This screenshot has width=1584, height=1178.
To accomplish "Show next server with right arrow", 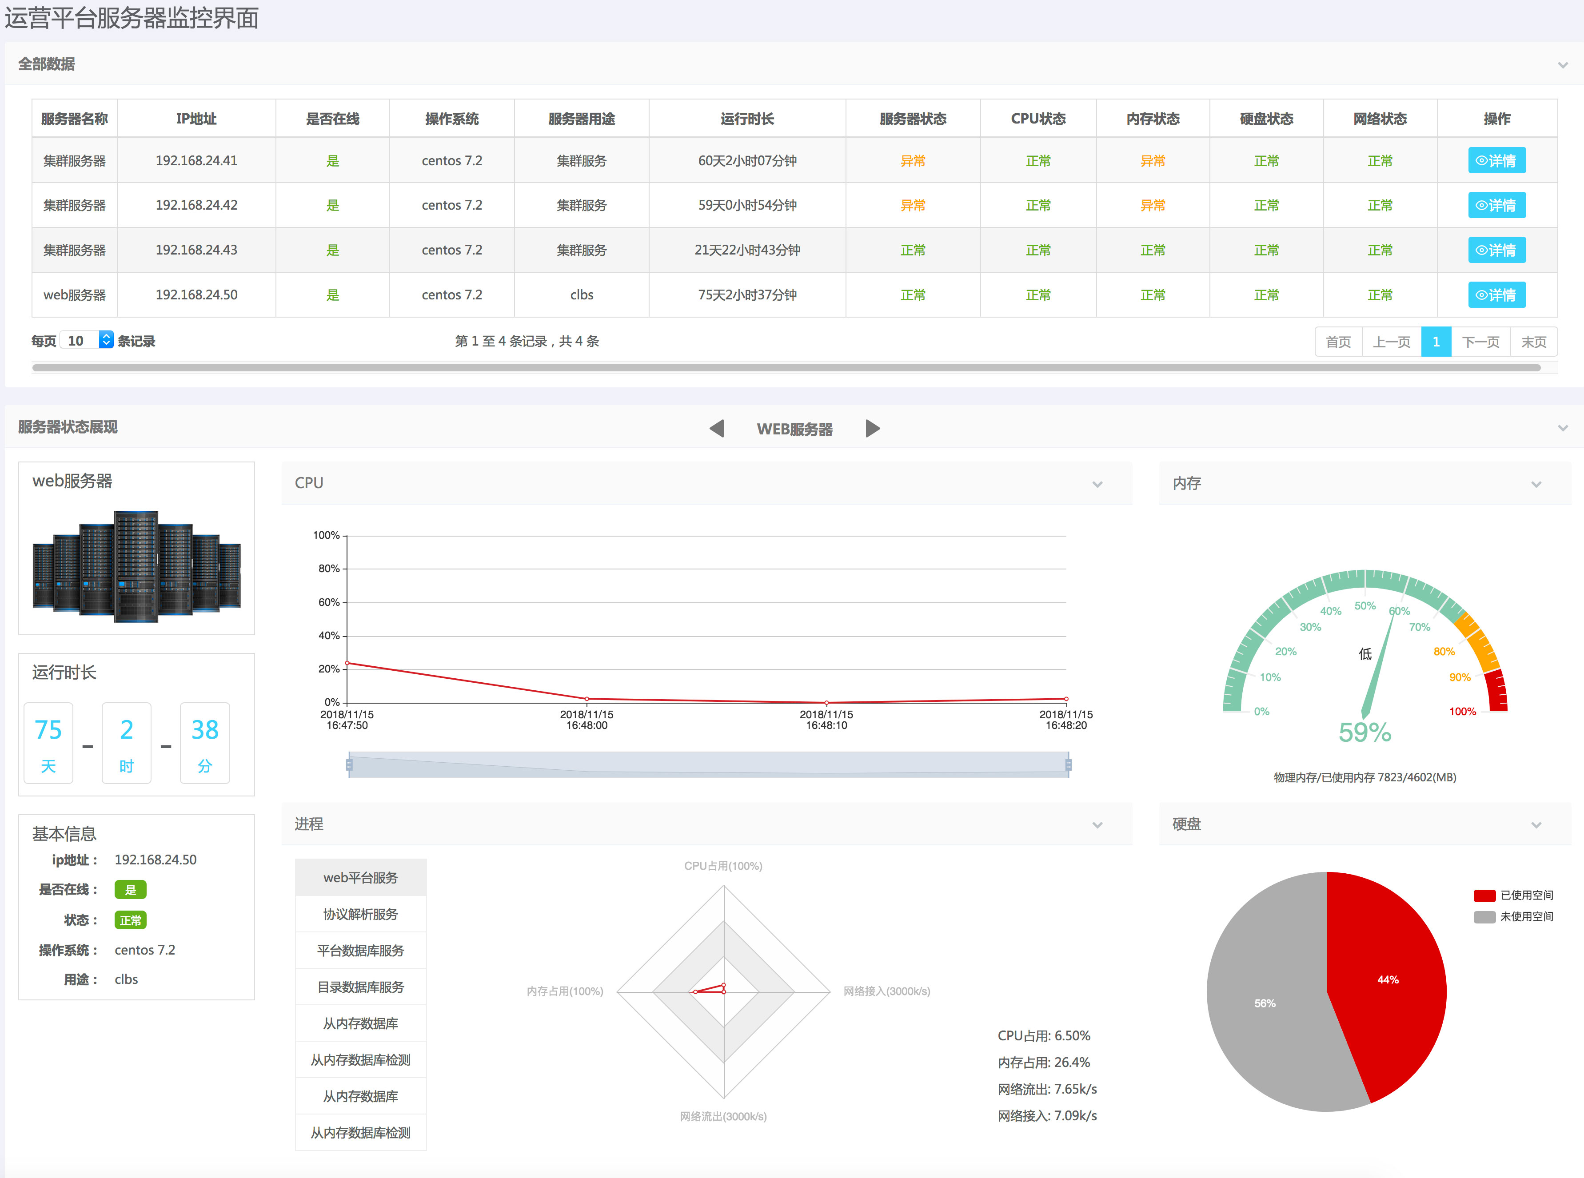I will (x=872, y=429).
